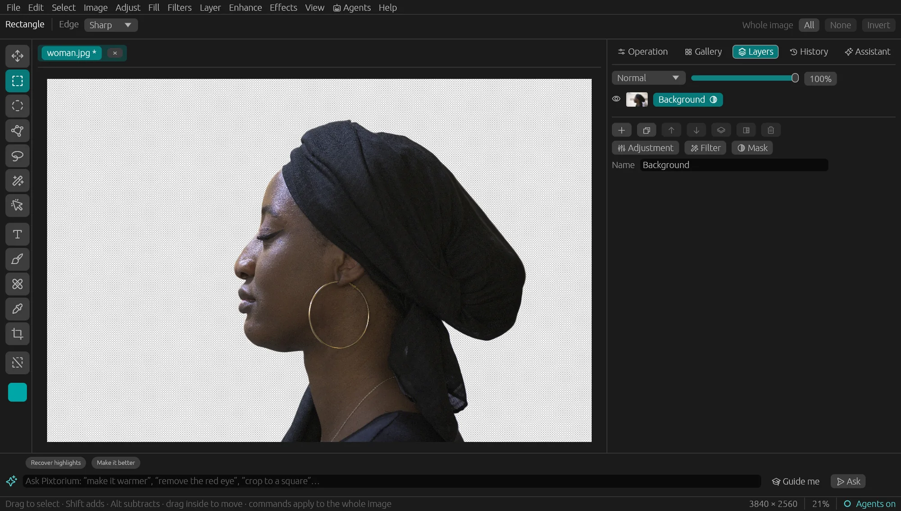Duplicate the selected layer
The image size is (901, 511).
pyautogui.click(x=646, y=130)
